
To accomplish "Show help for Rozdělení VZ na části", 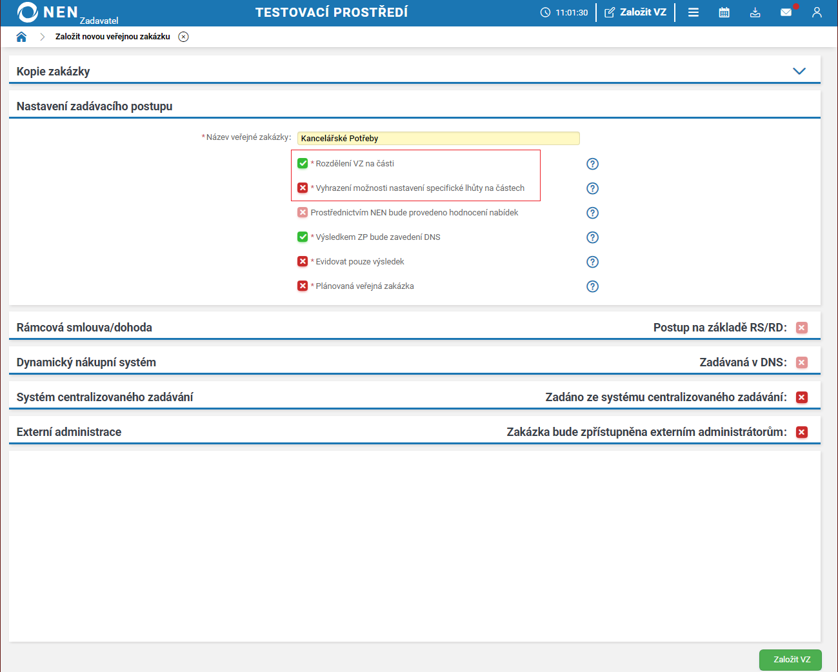I will coord(592,164).
